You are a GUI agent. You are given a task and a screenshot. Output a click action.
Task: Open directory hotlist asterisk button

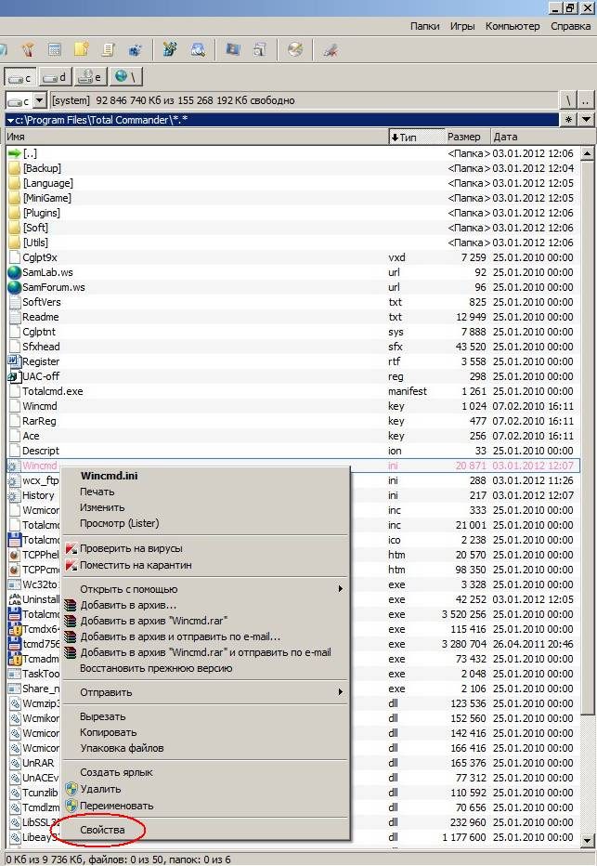coord(568,119)
